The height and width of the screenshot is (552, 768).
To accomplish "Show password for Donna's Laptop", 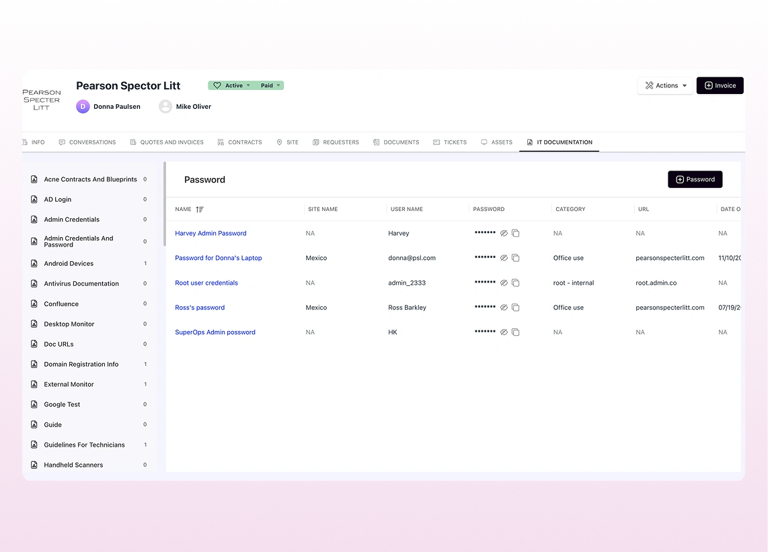I will pos(504,258).
